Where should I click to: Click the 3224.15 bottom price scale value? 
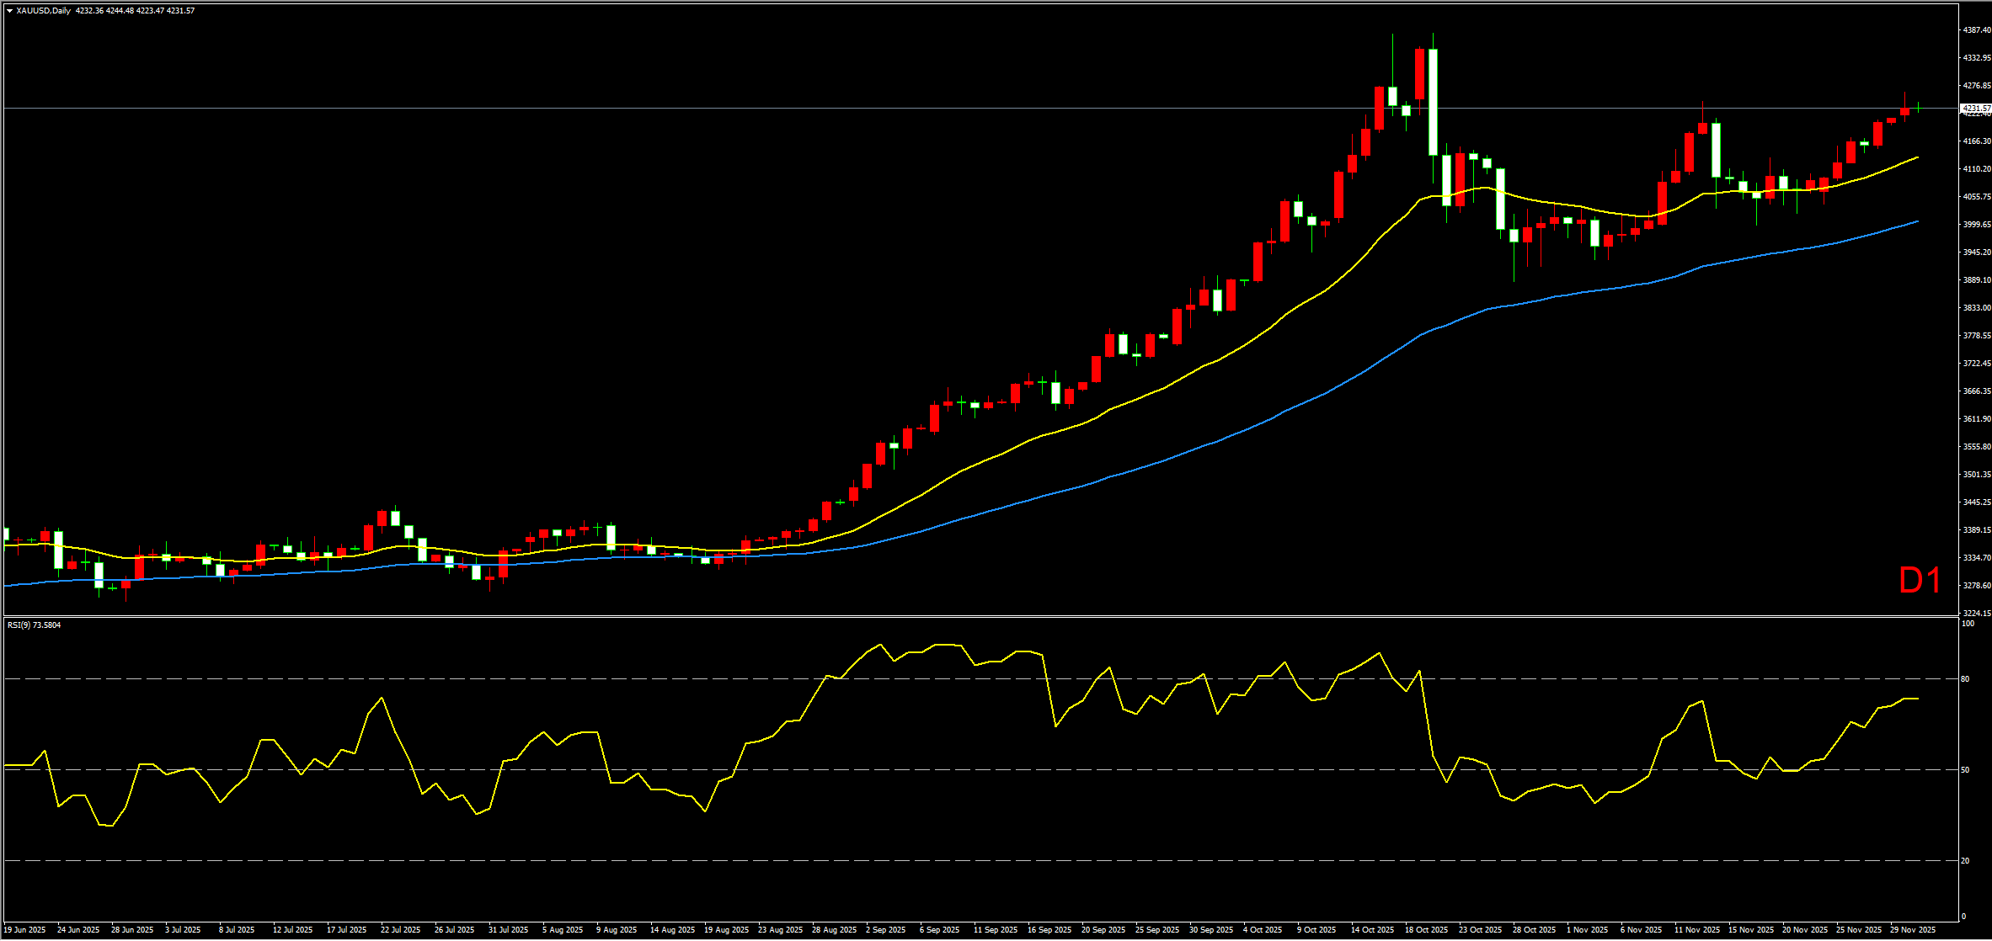coord(1976,614)
